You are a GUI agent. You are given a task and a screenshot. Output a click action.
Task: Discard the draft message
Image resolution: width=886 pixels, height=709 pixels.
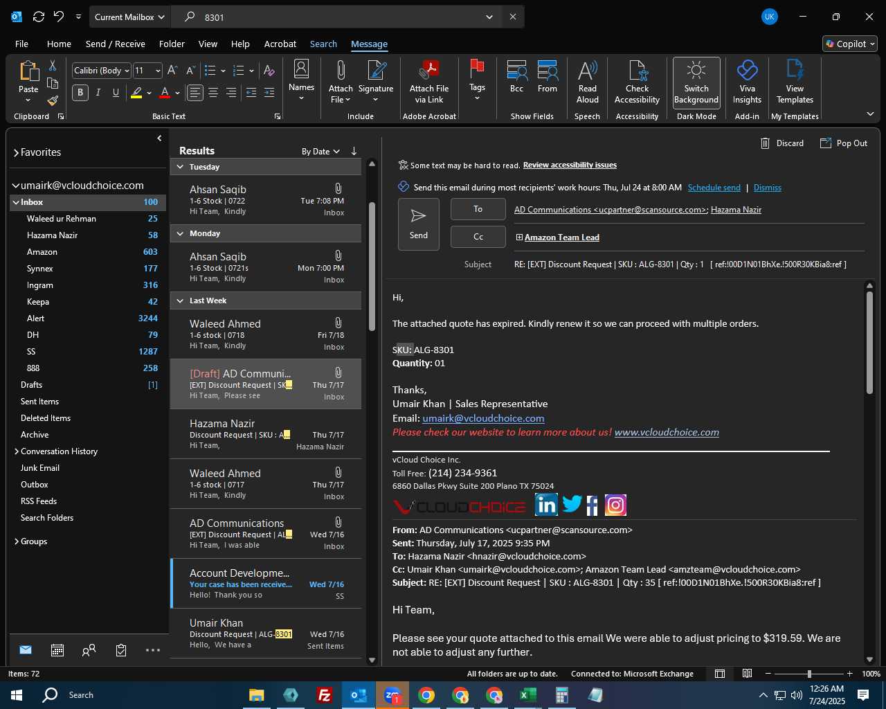pos(782,143)
